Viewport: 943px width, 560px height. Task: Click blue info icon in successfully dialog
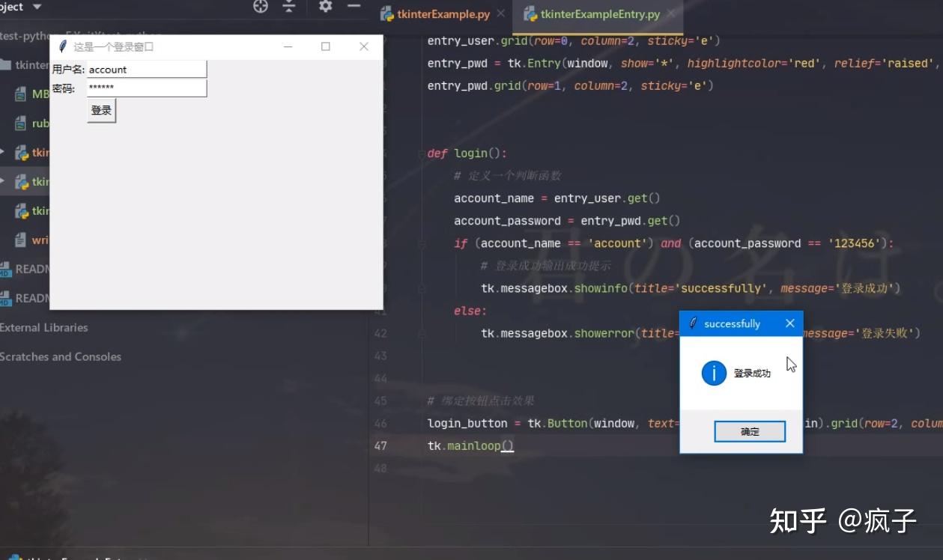(714, 373)
